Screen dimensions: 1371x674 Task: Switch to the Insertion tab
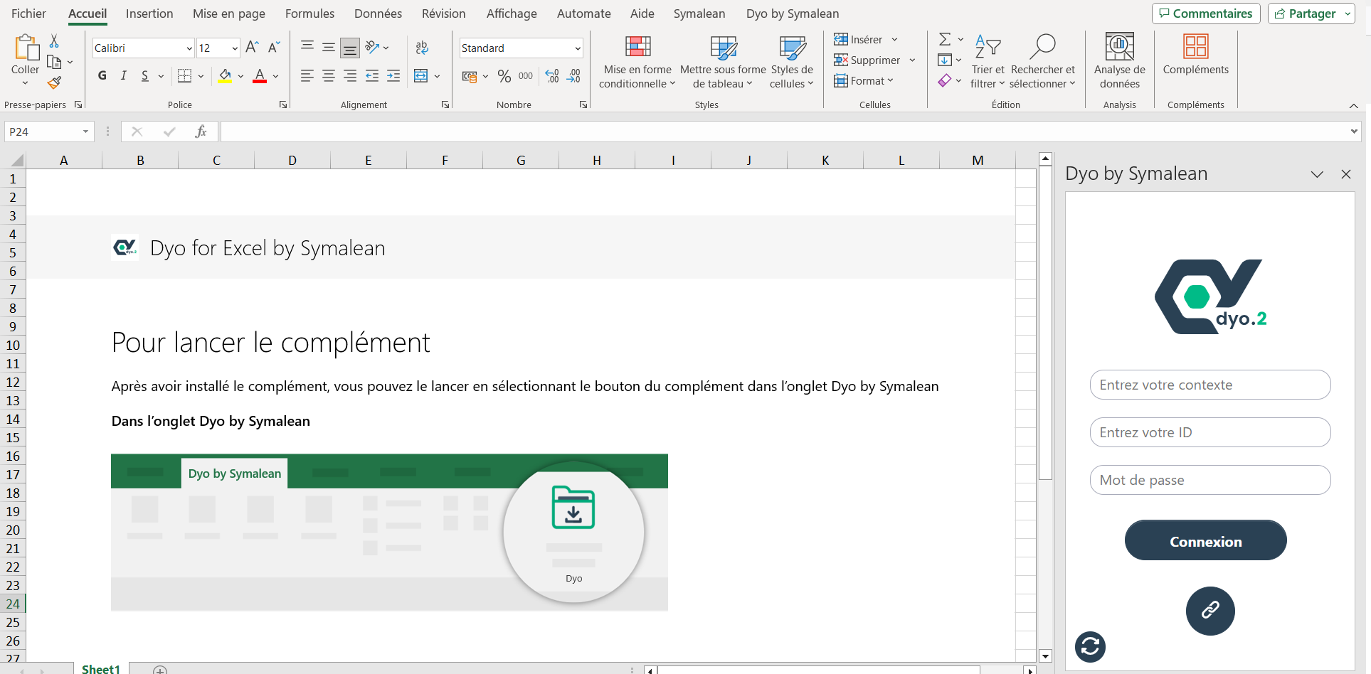point(149,14)
